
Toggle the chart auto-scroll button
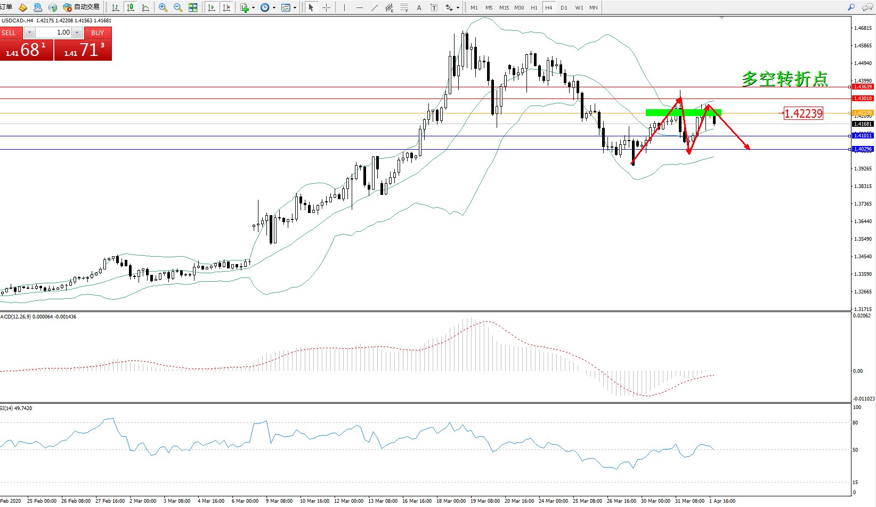pyautogui.click(x=212, y=7)
